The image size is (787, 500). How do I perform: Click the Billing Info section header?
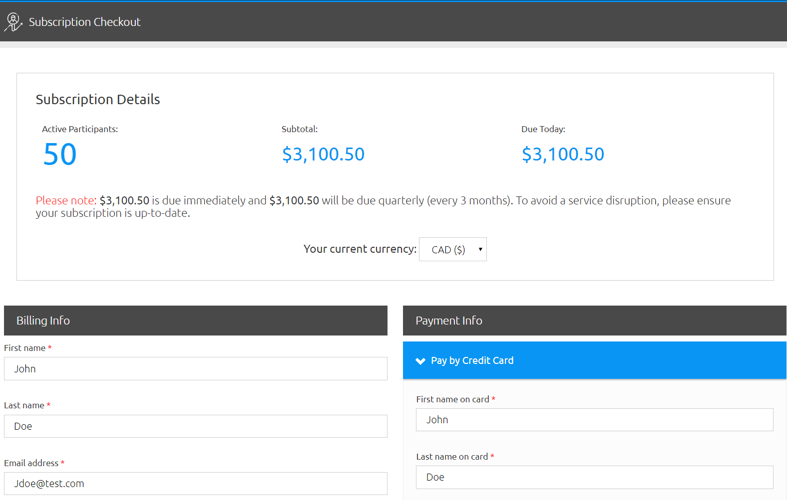195,321
